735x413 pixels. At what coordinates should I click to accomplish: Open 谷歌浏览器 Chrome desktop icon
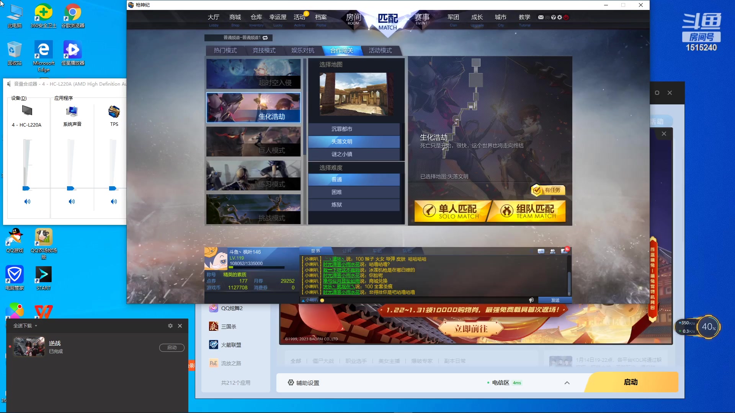coord(73,16)
